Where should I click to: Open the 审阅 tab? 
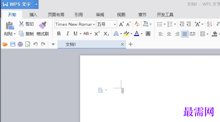100,15
